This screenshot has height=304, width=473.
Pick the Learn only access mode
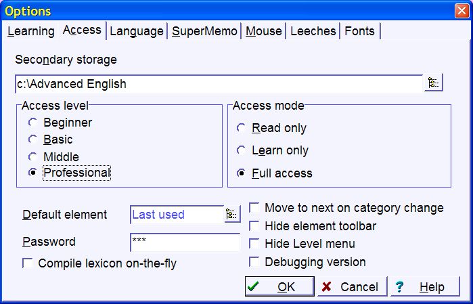(241, 150)
